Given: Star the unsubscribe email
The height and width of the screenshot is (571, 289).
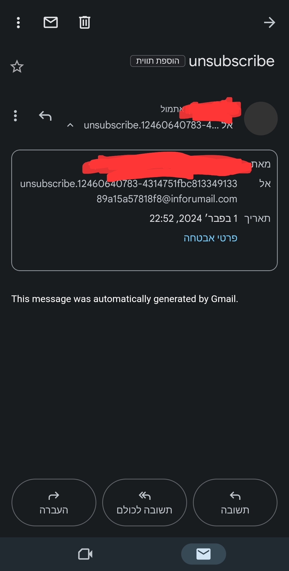Looking at the screenshot, I should [17, 66].
